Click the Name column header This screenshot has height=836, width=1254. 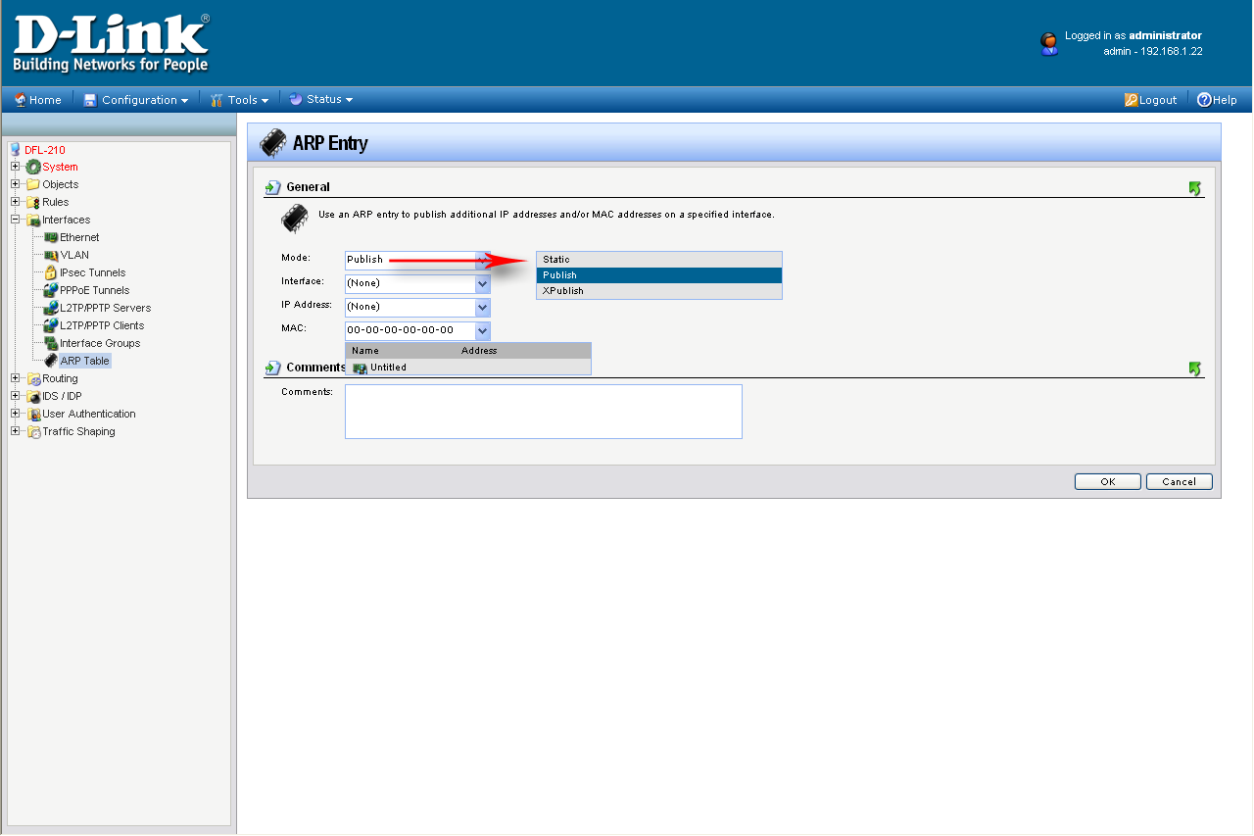(365, 351)
